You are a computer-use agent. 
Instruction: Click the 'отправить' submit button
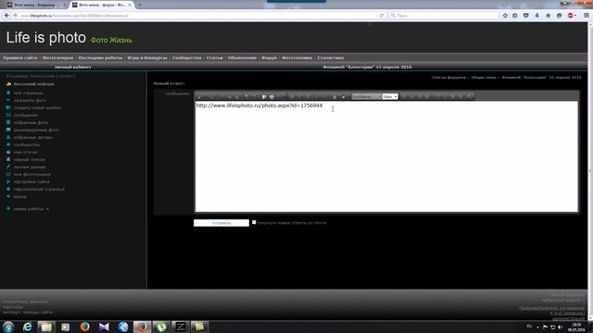coord(221,223)
